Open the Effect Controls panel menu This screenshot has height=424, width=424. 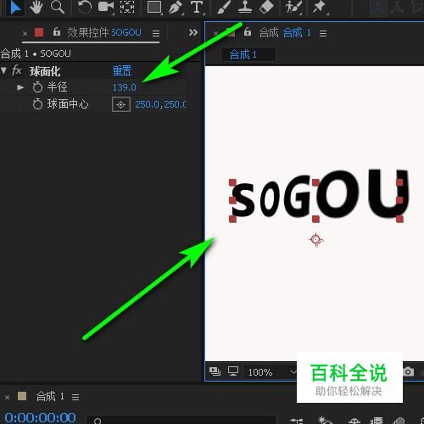(x=156, y=33)
